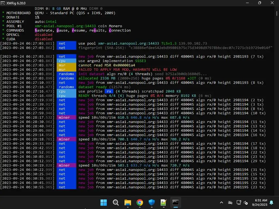Close the XMRig 6.20.0 window
The image size is (279, 209).
tap(272, 3)
